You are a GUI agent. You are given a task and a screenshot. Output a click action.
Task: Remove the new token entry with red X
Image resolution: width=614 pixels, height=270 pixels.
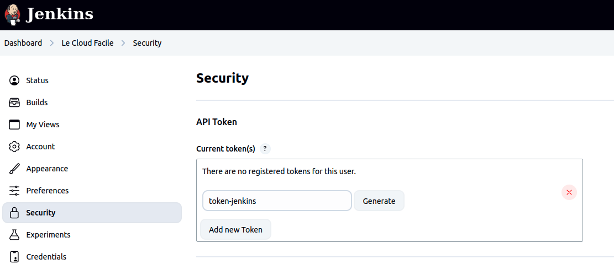coord(569,192)
